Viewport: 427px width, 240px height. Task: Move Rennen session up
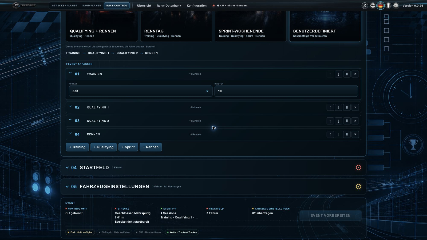(x=330, y=134)
